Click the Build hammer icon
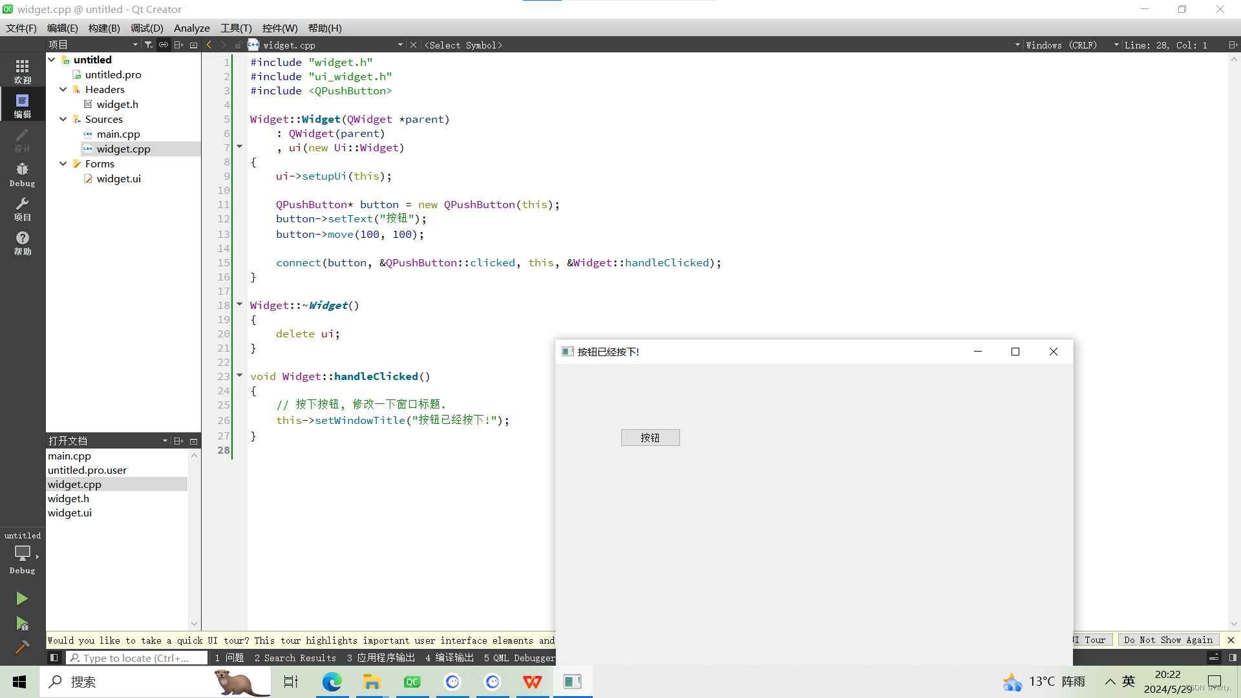 [x=22, y=647]
